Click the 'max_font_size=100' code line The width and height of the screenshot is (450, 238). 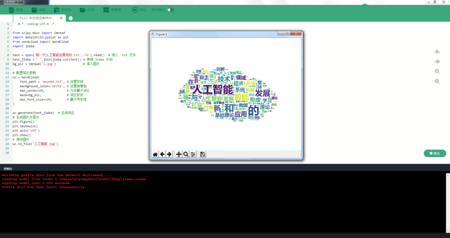(53, 100)
